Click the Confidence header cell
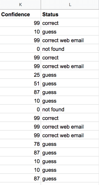The width and height of the screenshot is (99, 185). [x=20, y=14]
